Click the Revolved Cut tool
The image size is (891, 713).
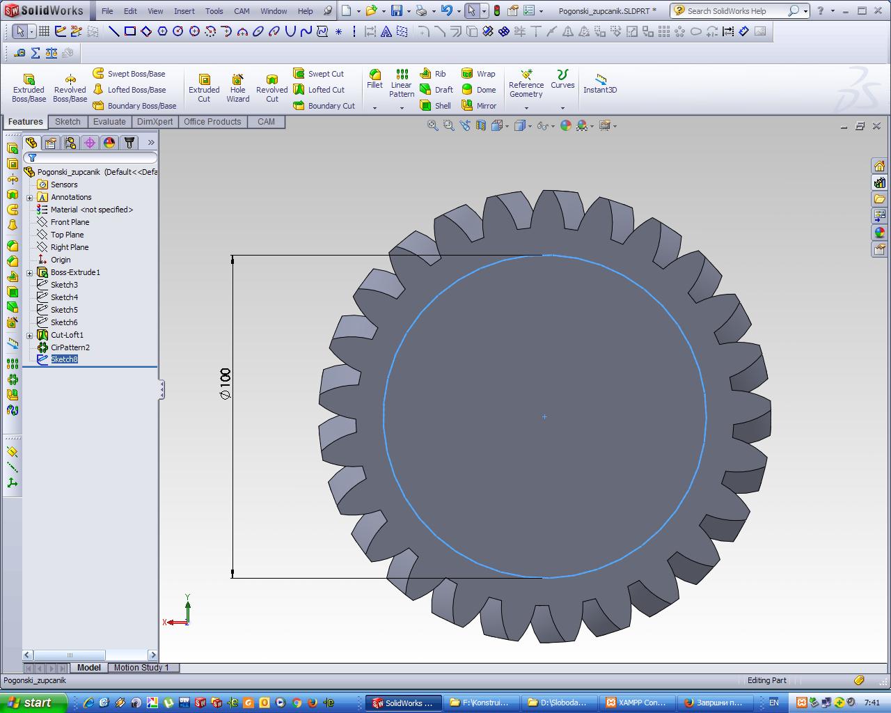pyautogui.click(x=271, y=88)
